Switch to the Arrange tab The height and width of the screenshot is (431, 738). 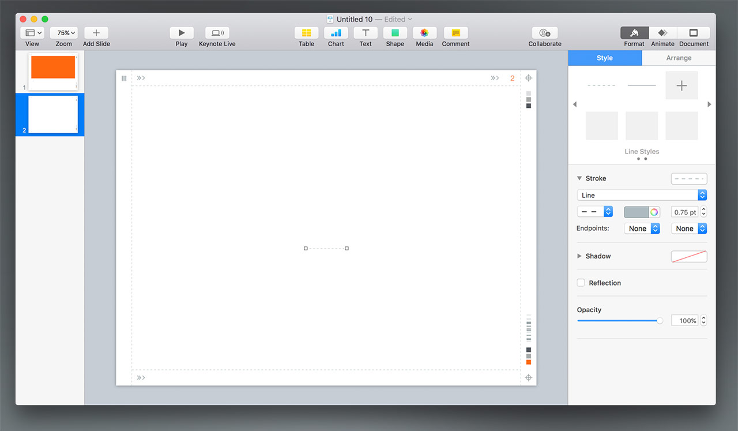point(679,58)
